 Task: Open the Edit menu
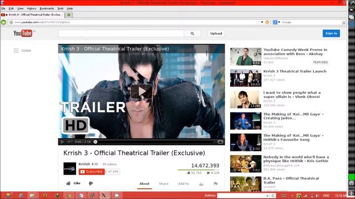(x=11, y=8)
